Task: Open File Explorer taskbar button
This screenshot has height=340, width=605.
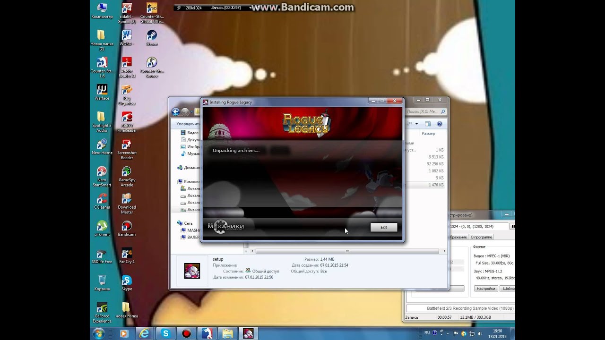Action: [228, 333]
